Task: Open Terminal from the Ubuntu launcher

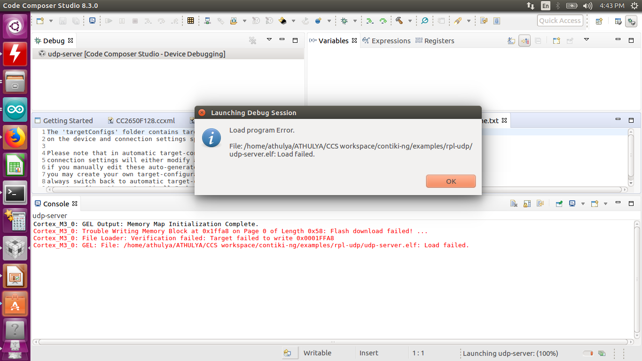Action: coord(15,193)
